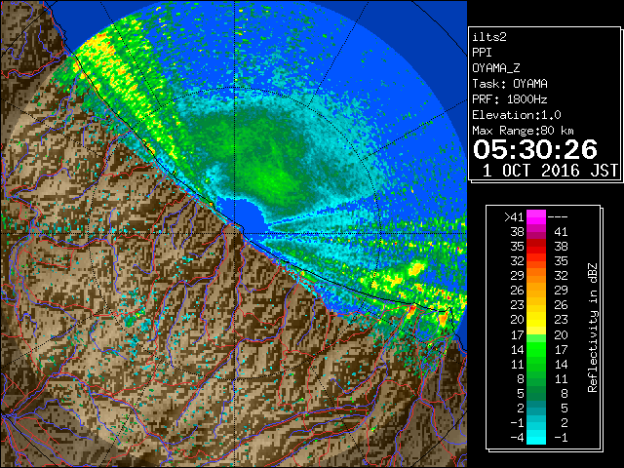Viewport: 624px width, 468px height.
Task: Click the '-4' legend value
Action: (517, 438)
